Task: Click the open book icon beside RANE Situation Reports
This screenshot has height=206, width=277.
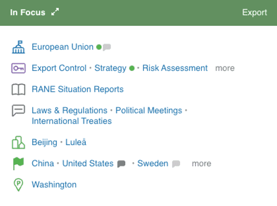Action: 18,89
